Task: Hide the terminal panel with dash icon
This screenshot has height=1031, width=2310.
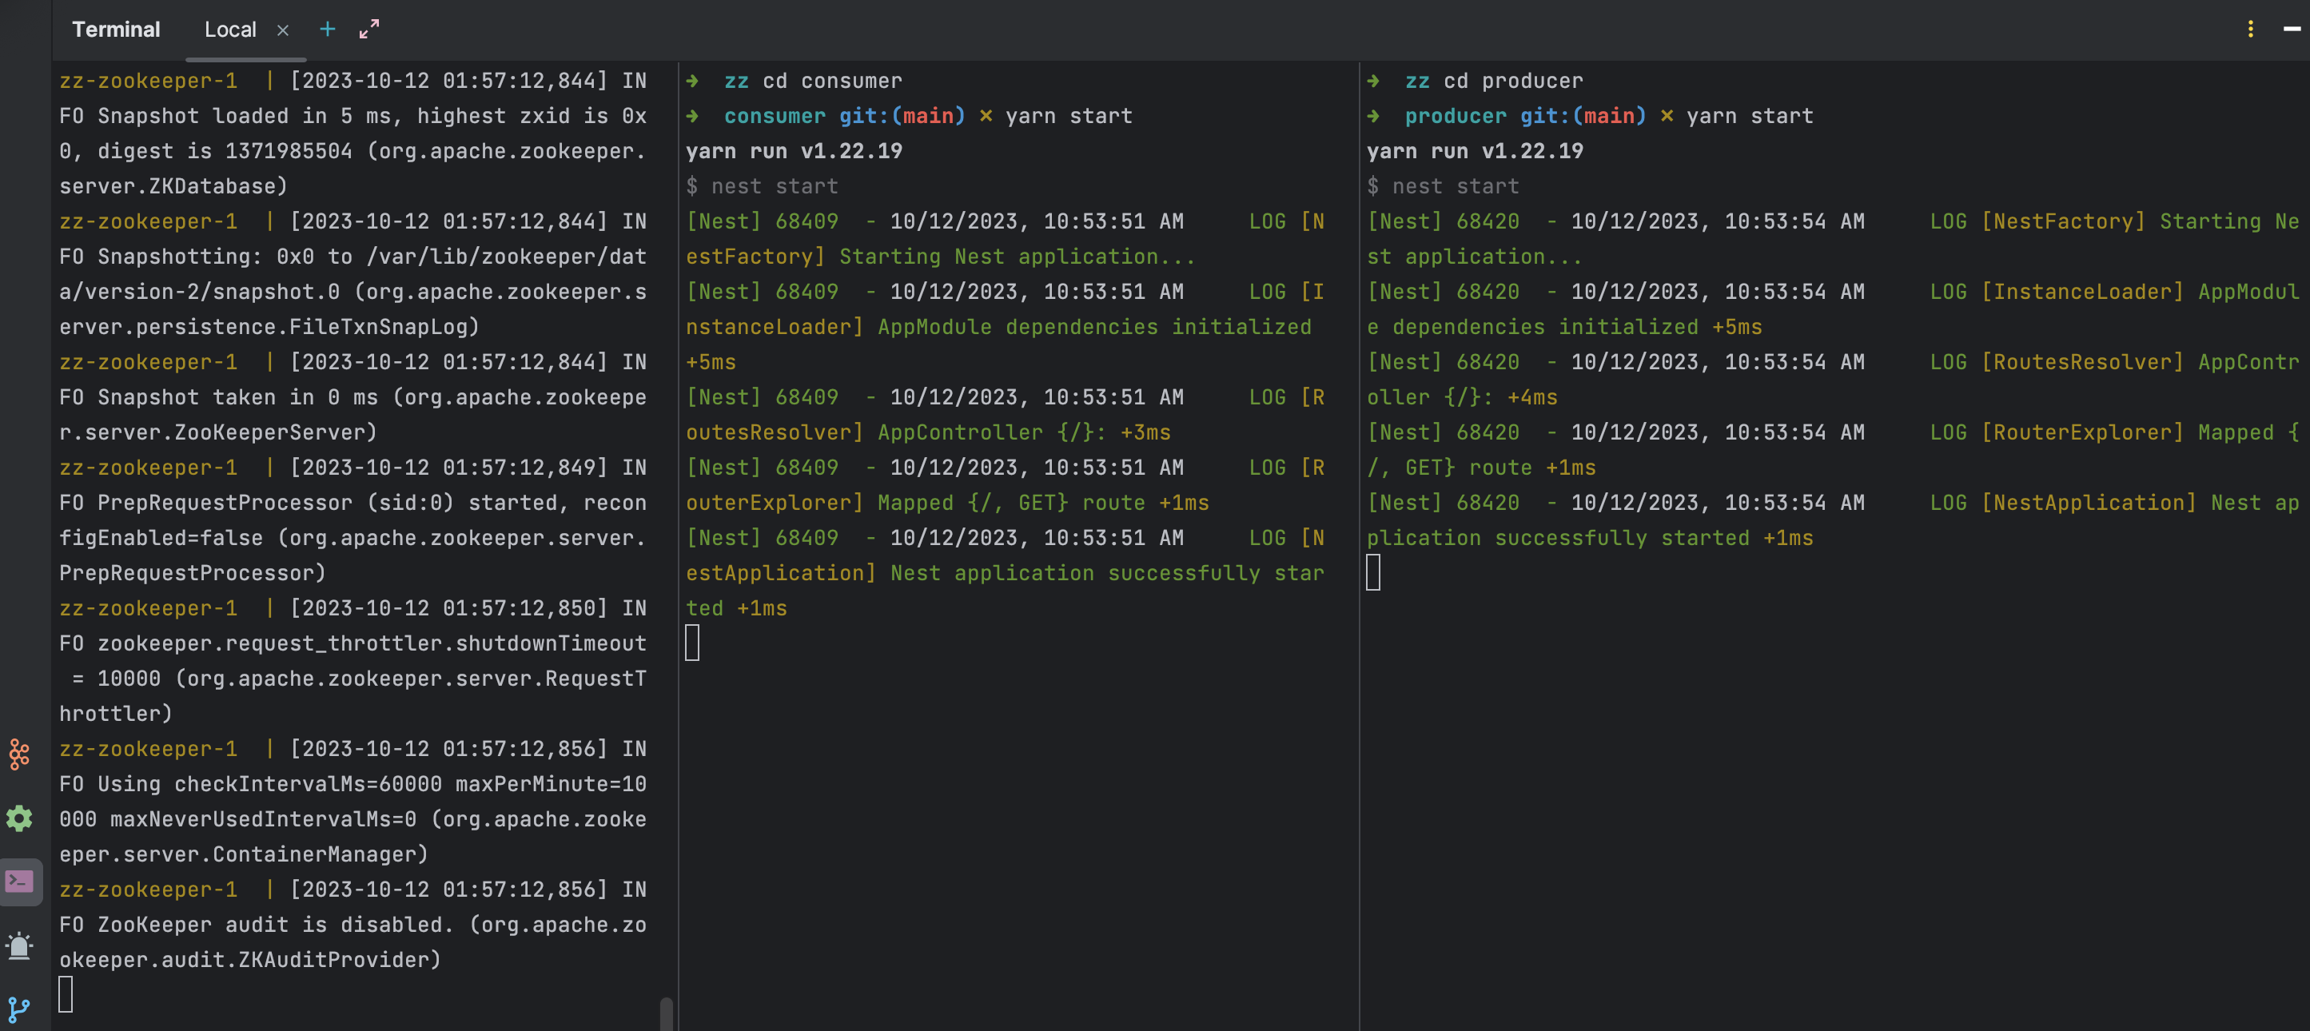Action: 2291,29
